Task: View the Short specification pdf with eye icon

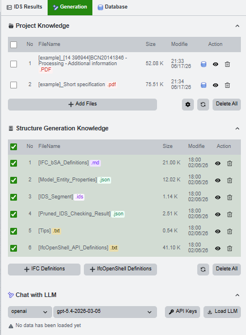Action: point(215,85)
